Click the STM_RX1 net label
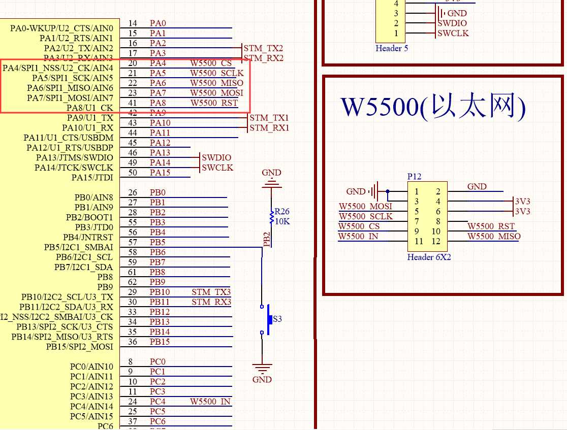The width and height of the screenshot is (567, 430). point(269,128)
